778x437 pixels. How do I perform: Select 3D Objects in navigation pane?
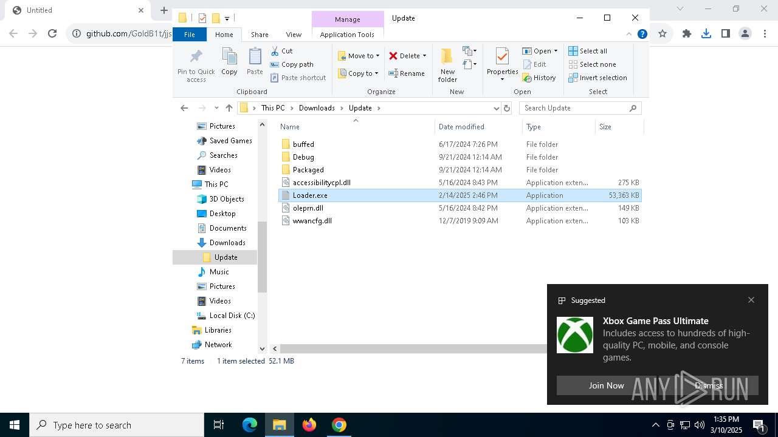(x=221, y=199)
